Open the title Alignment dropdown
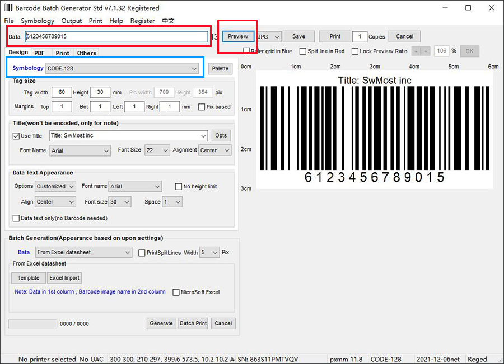The height and width of the screenshot is (364, 504). coord(214,150)
